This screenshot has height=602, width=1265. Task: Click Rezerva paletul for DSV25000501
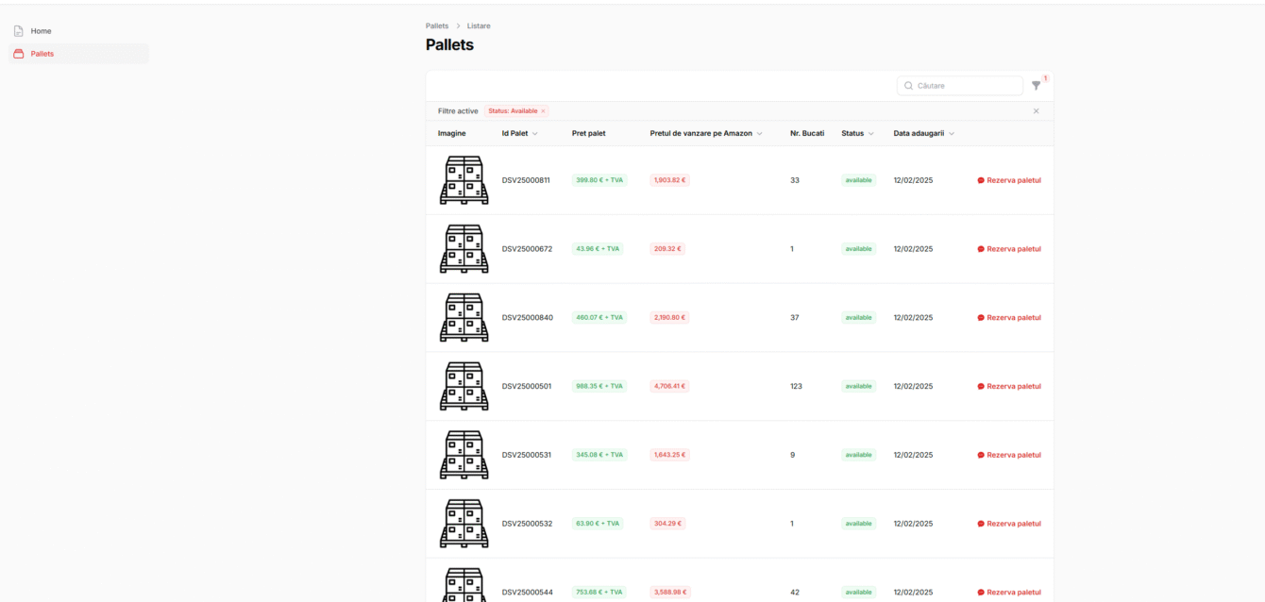tap(1008, 386)
